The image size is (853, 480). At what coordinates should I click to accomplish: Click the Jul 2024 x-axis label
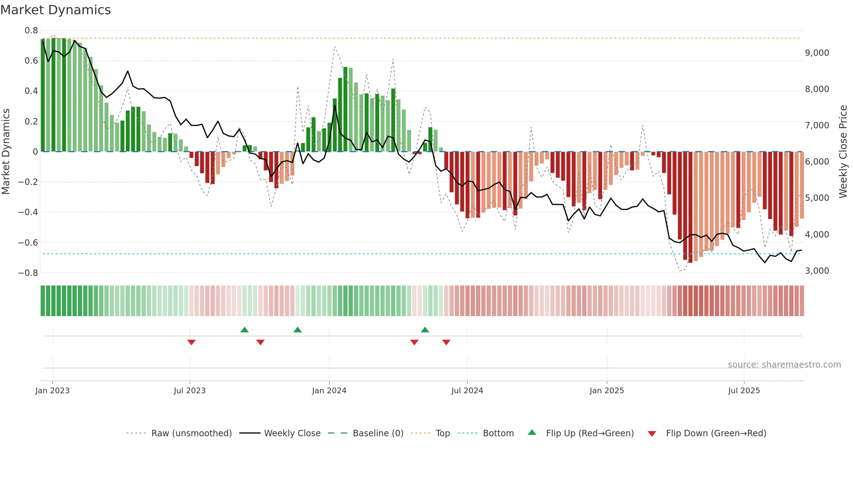[467, 390]
